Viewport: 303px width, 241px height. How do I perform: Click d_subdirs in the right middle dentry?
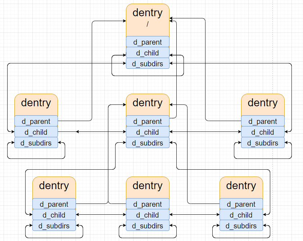coord(263,143)
